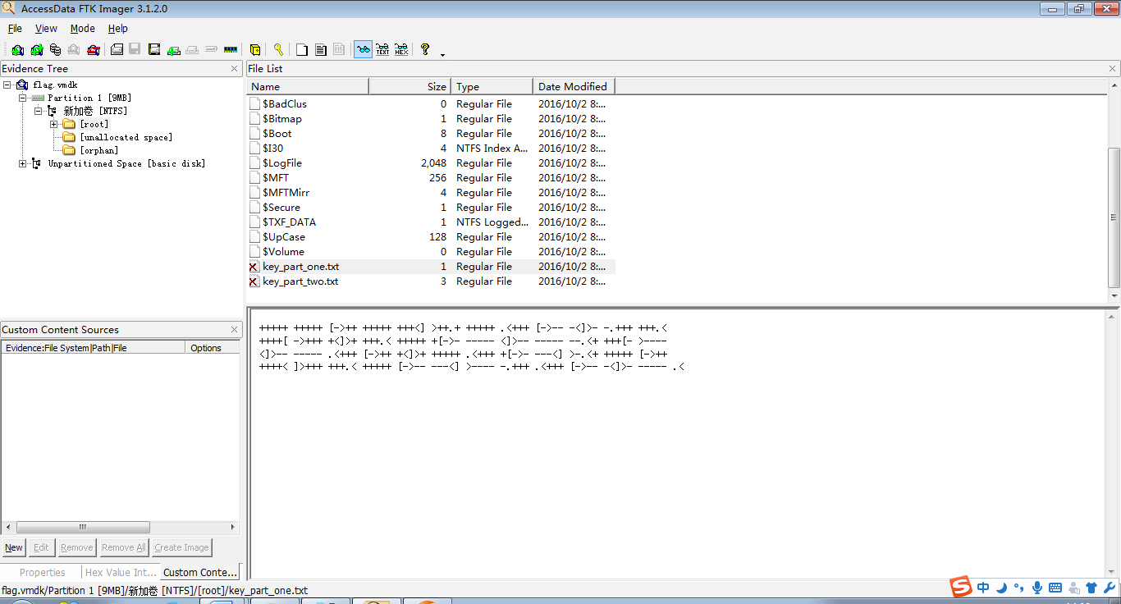The width and height of the screenshot is (1121, 604).
Task: Select the $MFT file row
Action: click(x=431, y=178)
